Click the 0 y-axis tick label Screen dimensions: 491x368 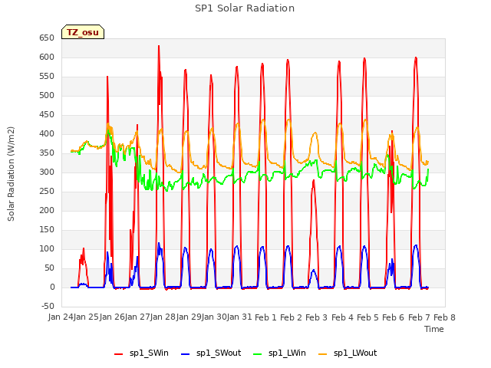[x=52, y=287]
